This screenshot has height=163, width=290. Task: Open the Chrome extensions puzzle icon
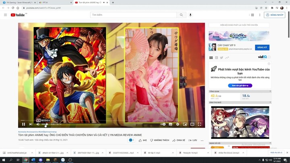(272, 8)
